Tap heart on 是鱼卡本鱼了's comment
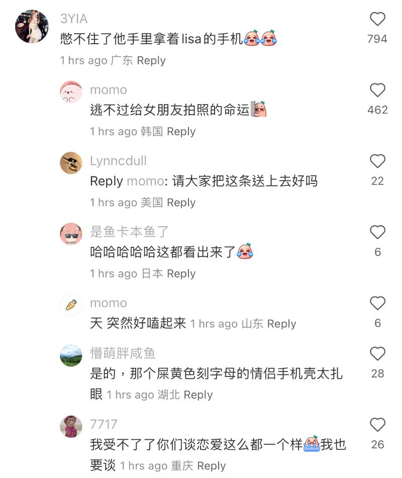This screenshot has width=402, height=478. pyautogui.click(x=377, y=232)
